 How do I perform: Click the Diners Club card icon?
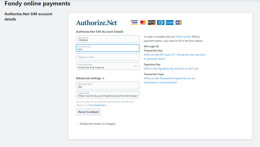coord(161,23)
